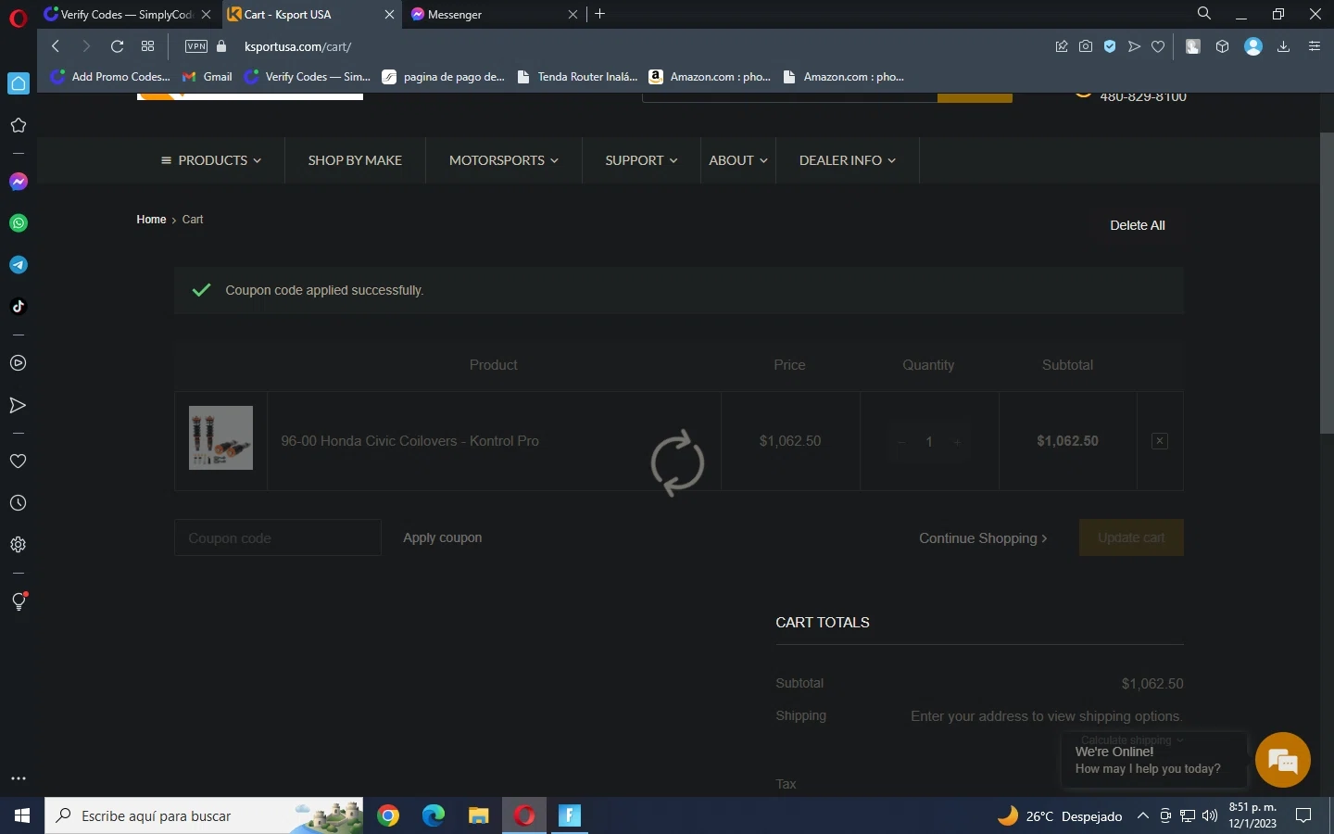Close the Messenger tab
1334x834 pixels.
point(573,14)
